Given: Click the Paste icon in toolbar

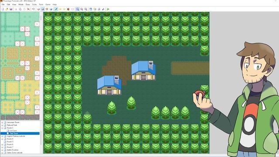Looking at the screenshot, I should [x=24, y=9].
